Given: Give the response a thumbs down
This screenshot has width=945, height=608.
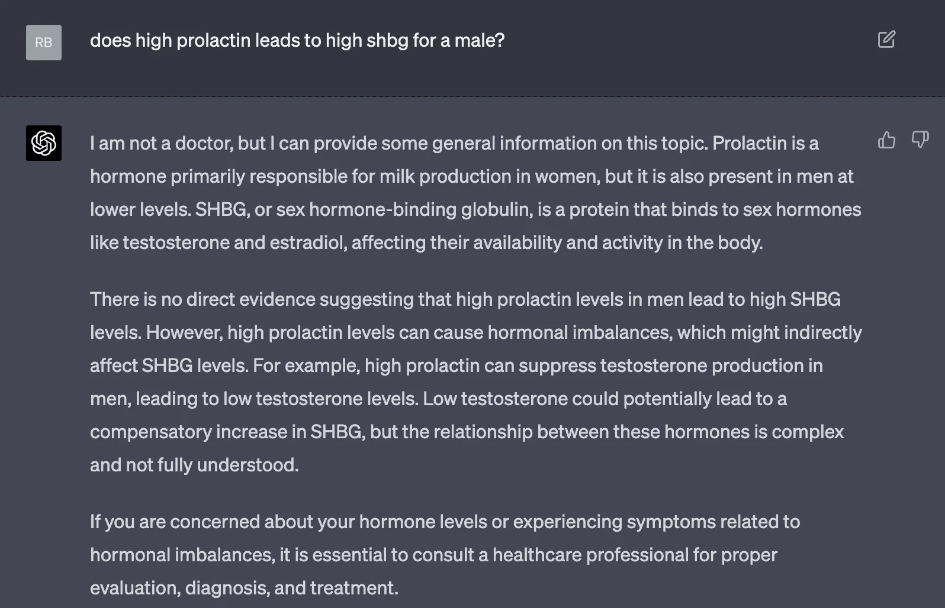Looking at the screenshot, I should pyautogui.click(x=920, y=140).
